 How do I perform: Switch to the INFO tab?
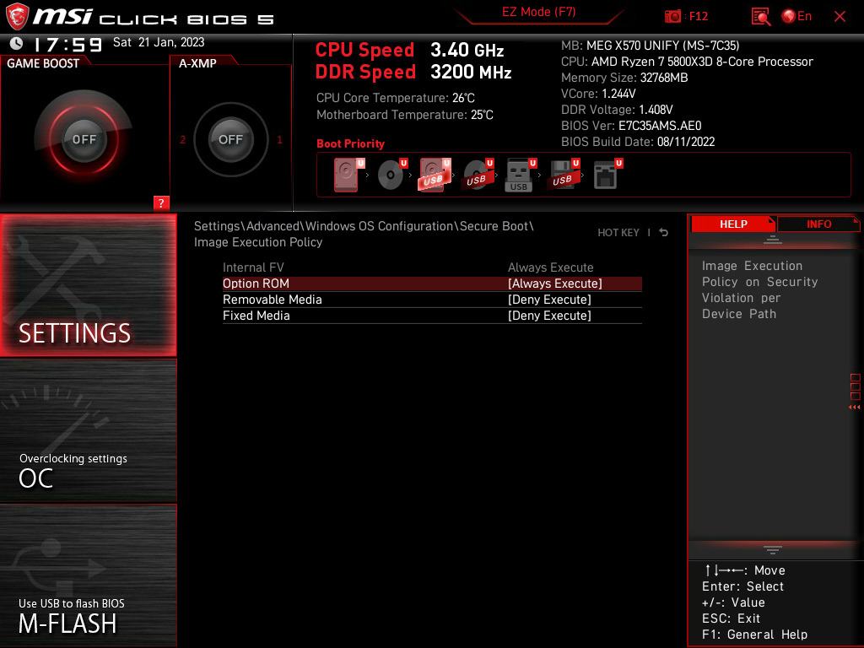(x=818, y=224)
